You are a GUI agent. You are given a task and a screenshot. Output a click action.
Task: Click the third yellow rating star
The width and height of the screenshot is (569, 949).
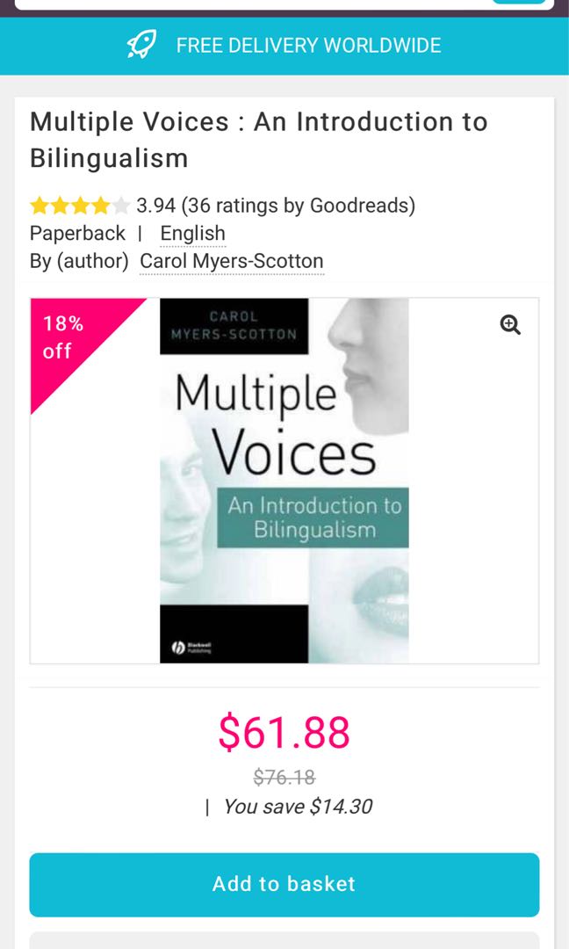79,205
